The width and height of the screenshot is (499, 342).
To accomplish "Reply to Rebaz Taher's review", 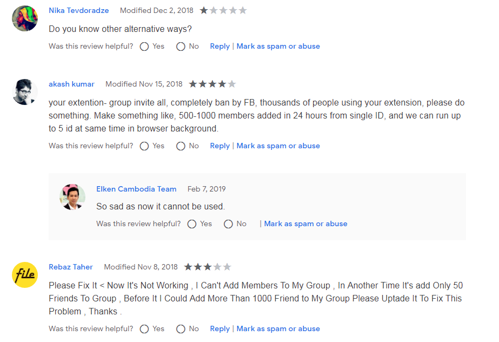I will 219,328.
